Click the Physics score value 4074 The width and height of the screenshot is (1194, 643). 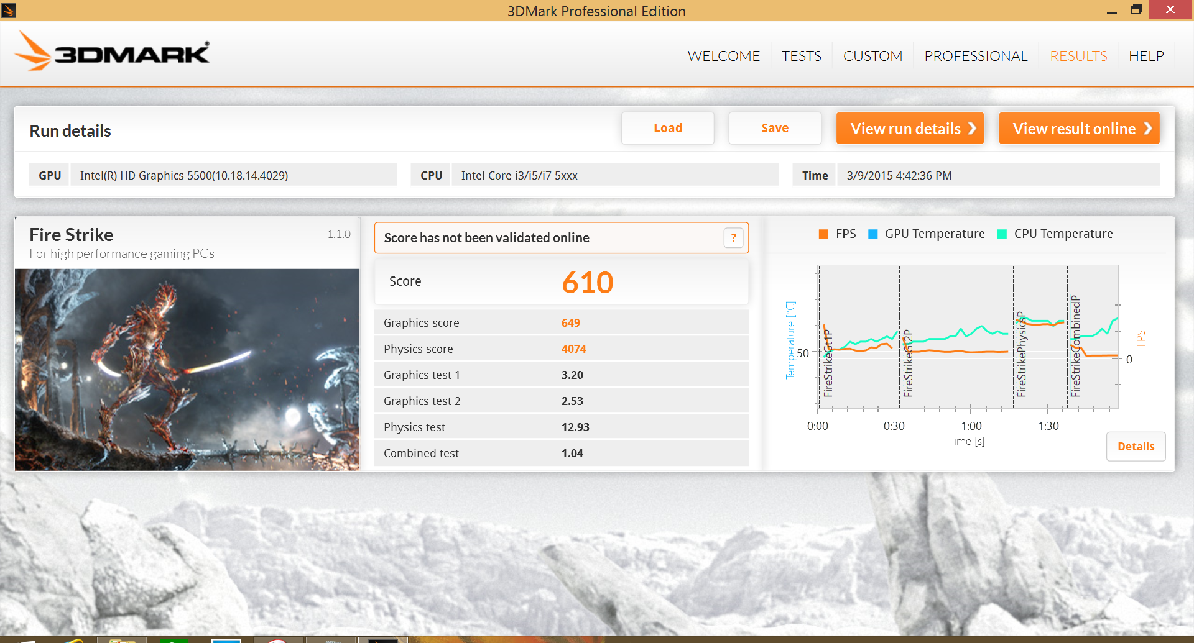click(x=573, y=349)
